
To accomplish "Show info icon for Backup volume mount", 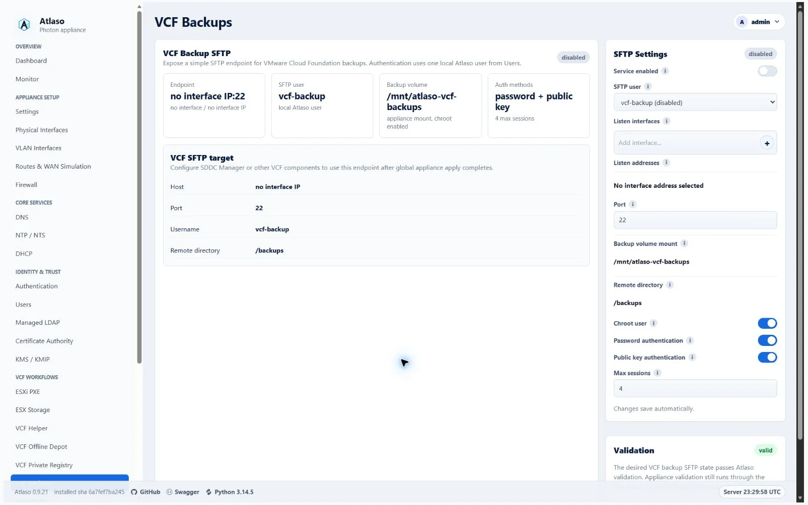I will pyautogui.click(x=684, y=243).
